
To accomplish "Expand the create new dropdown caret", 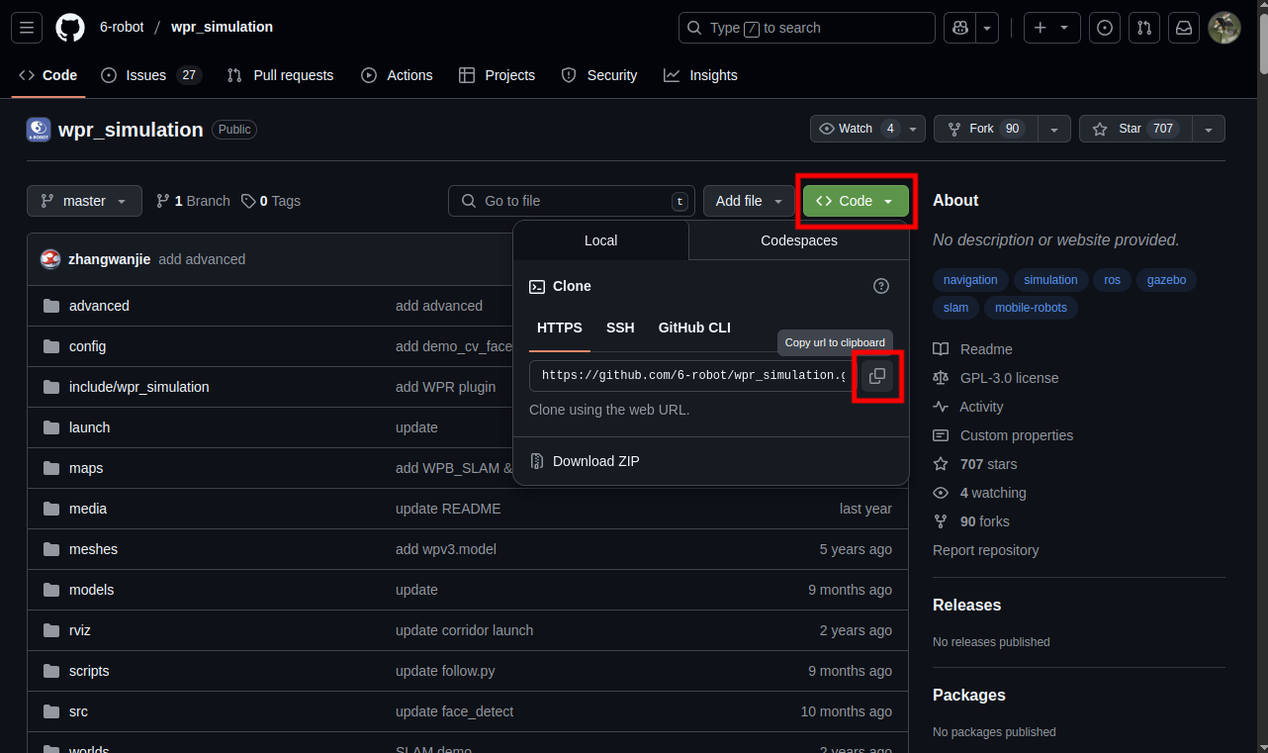I will [1065, 28].
